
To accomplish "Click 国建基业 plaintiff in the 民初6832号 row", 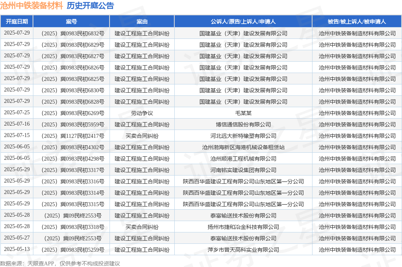I will tap(243, 33).
